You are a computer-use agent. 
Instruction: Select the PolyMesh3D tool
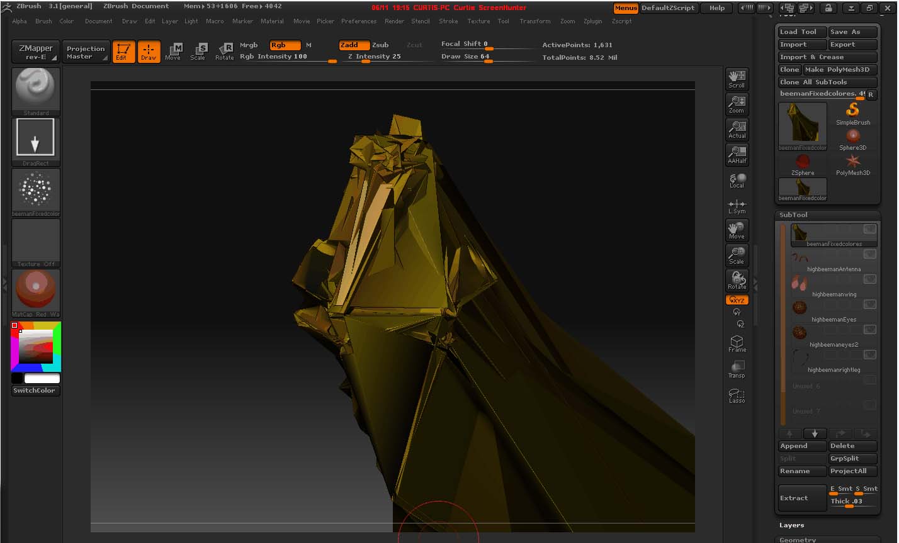[x=853, y=165]
